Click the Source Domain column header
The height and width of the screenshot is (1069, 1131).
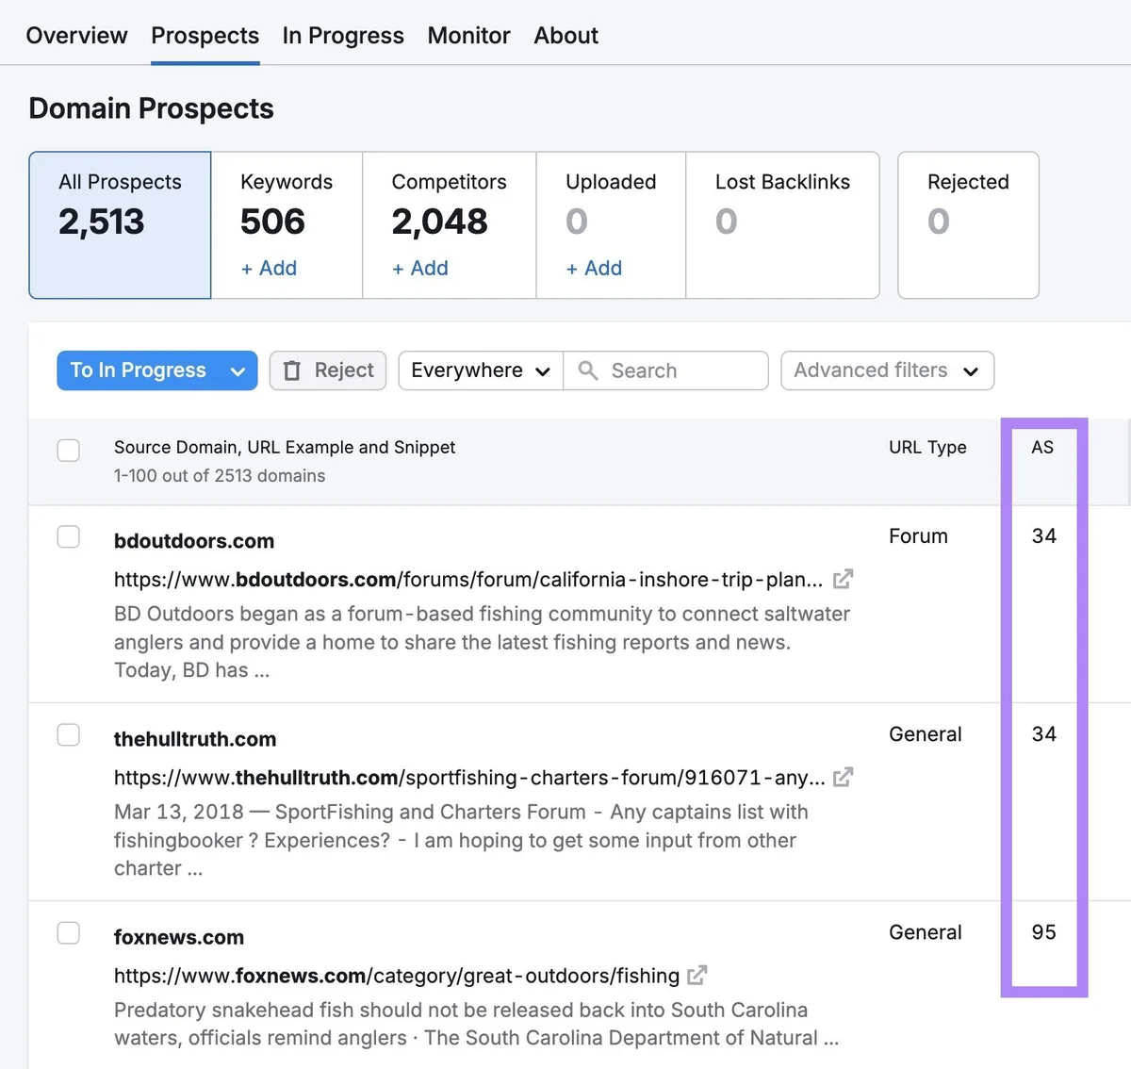tap(285, 447)
